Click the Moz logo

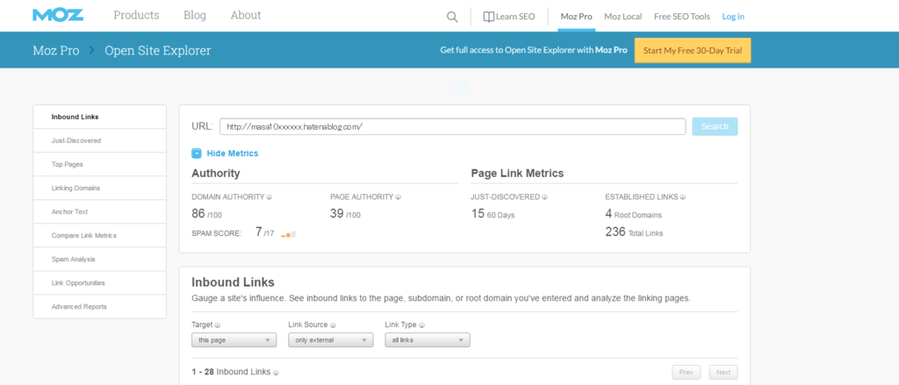[58, 15]
